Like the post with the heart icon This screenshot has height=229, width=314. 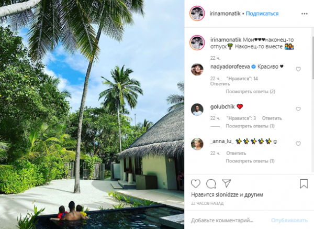pyautogui.click(x=195, y=184)
